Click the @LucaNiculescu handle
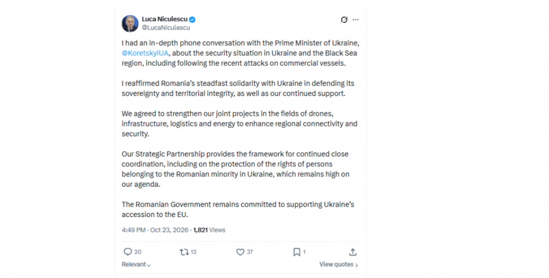This screenshot has height=278, width=549. (166, 28)
